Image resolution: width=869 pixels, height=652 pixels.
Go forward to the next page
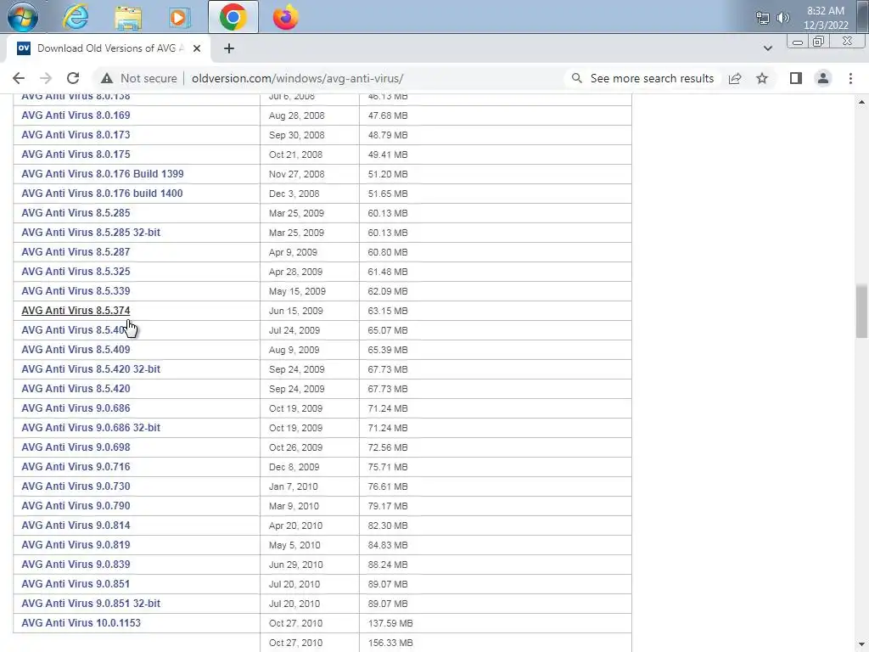[46, 78]
